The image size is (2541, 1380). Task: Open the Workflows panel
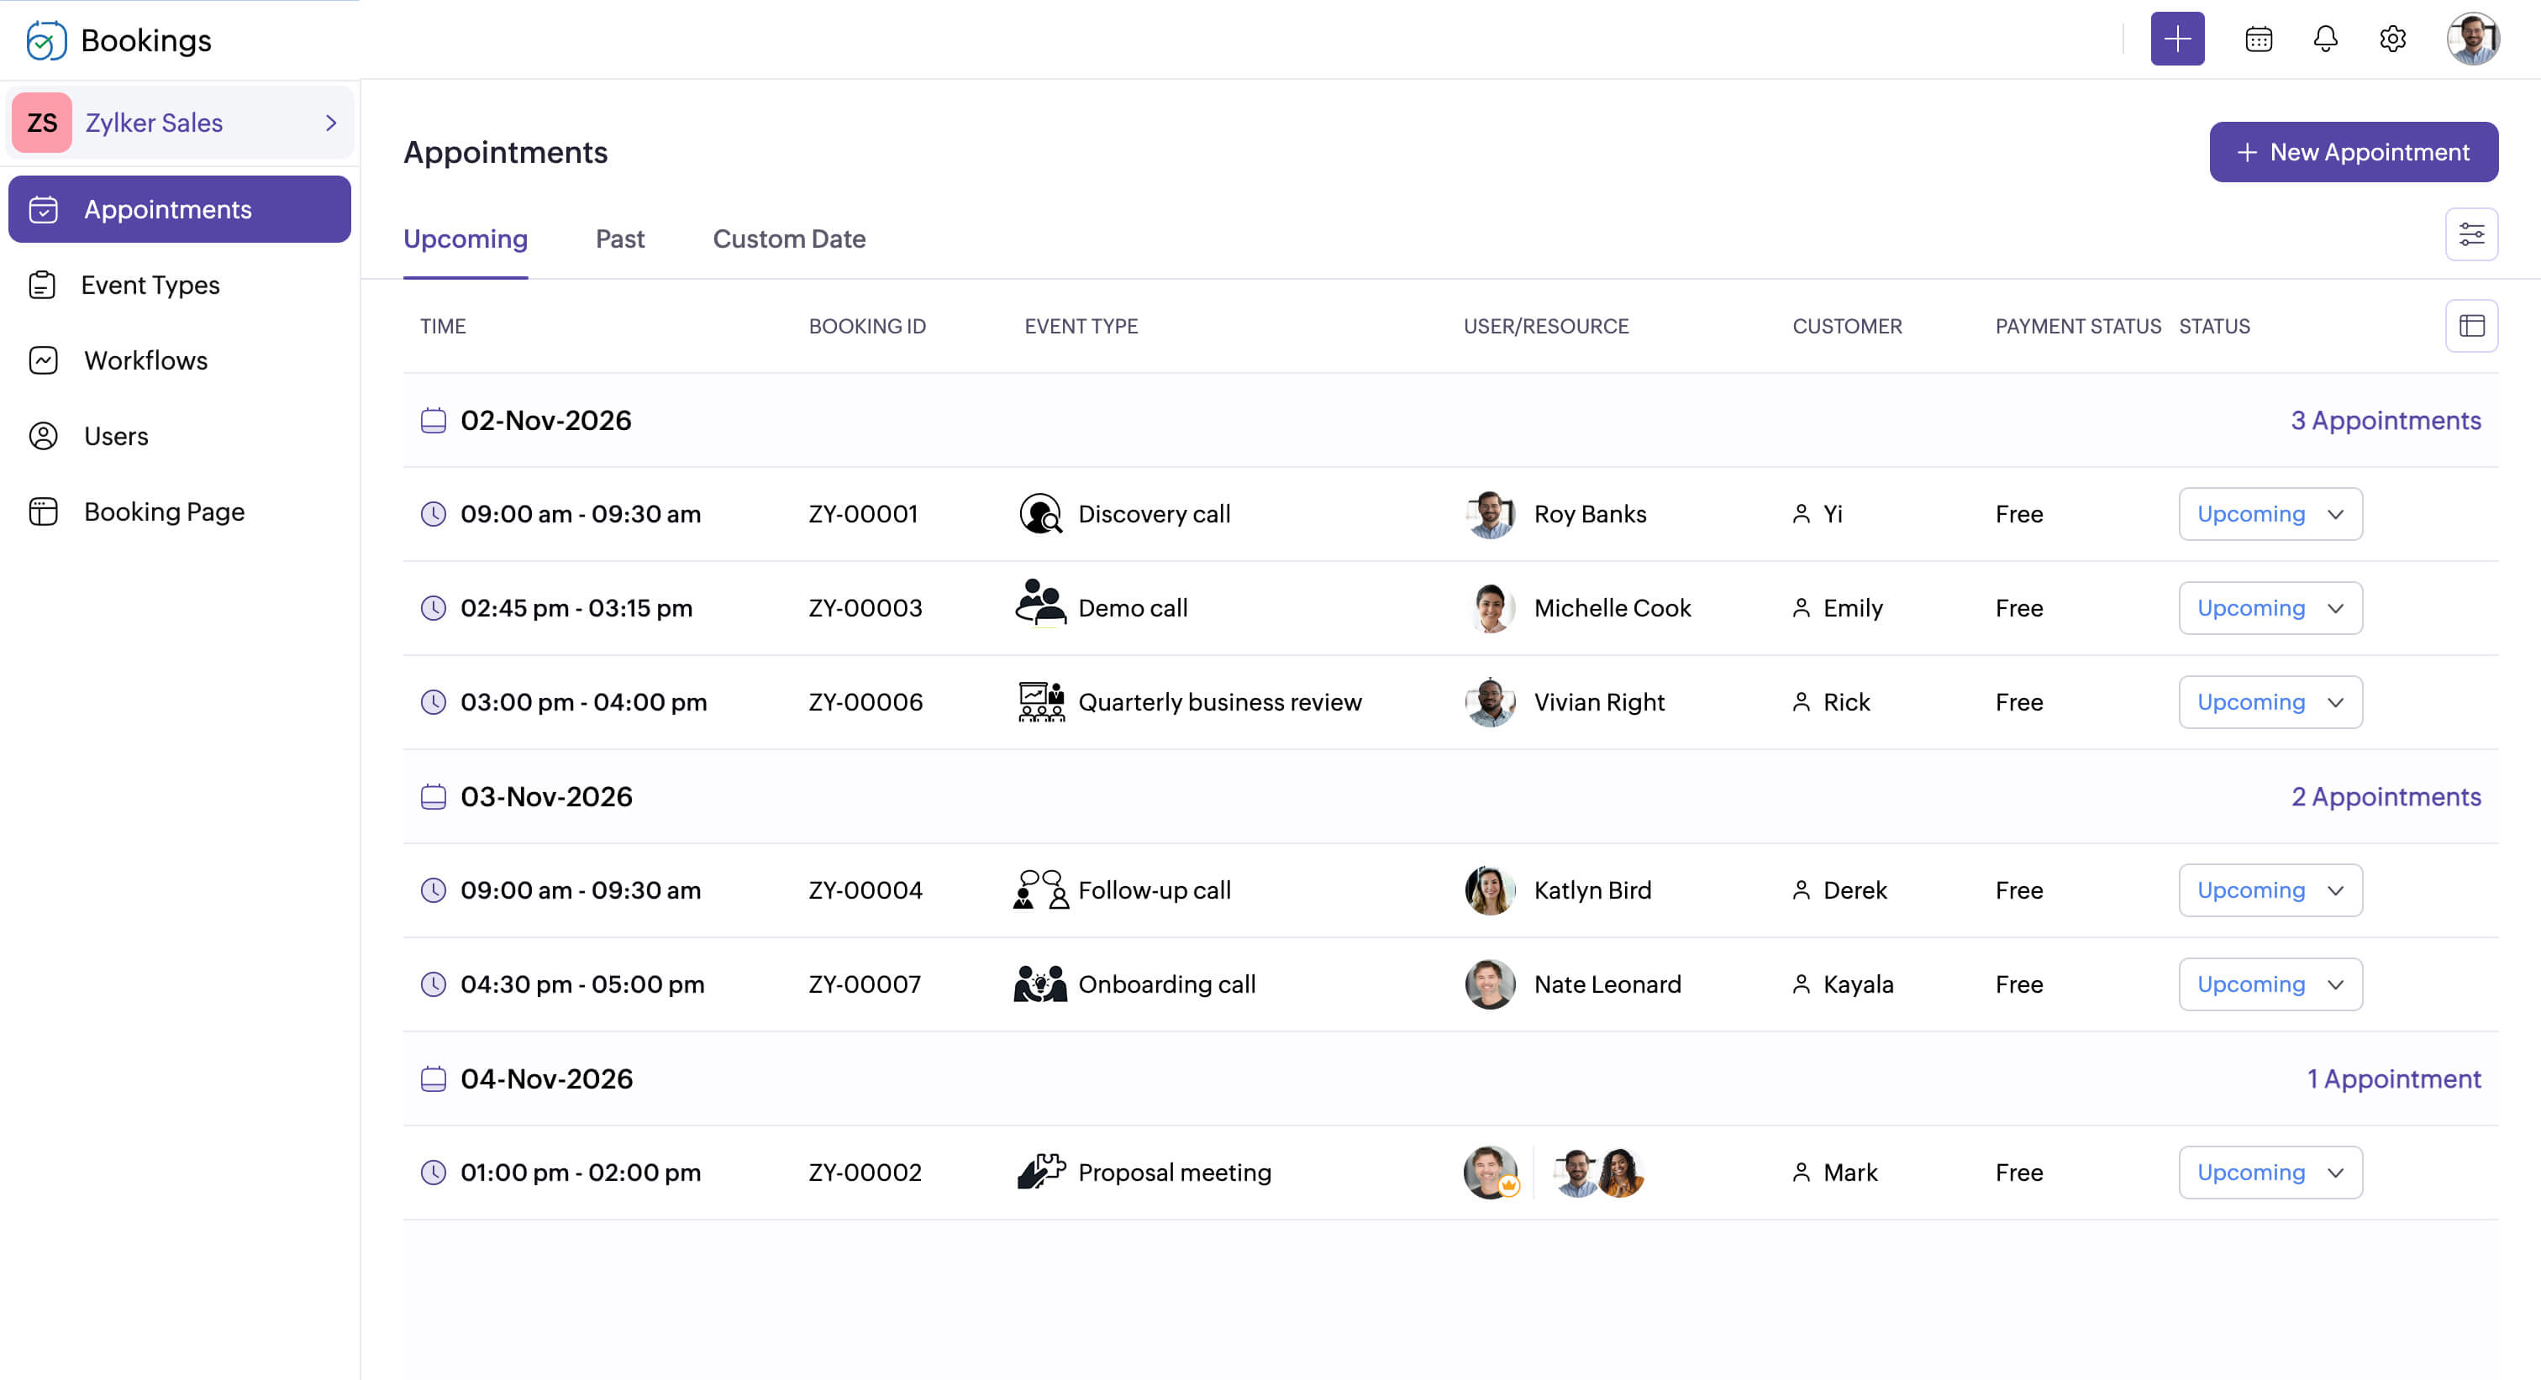pyautogui.click(x=145, y=361)
